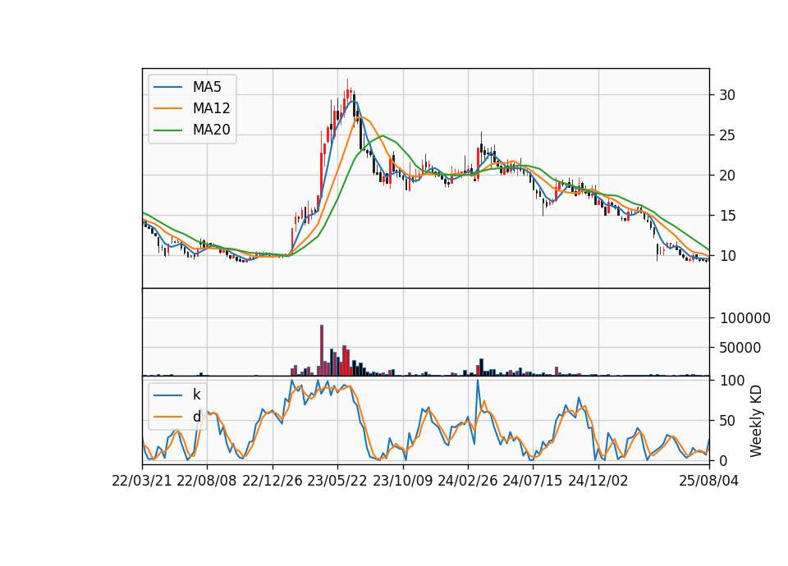Click the MA20 legend label
Viewport: 788px width, 566px height.
tap(211, 130)
